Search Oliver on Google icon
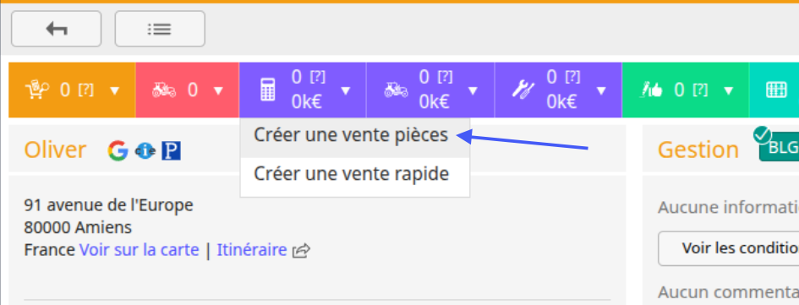Image resolution: width=799 pixels, height=305 pixels. 118,150
